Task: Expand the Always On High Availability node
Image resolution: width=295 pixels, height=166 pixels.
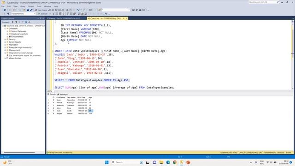Action: 5,47
